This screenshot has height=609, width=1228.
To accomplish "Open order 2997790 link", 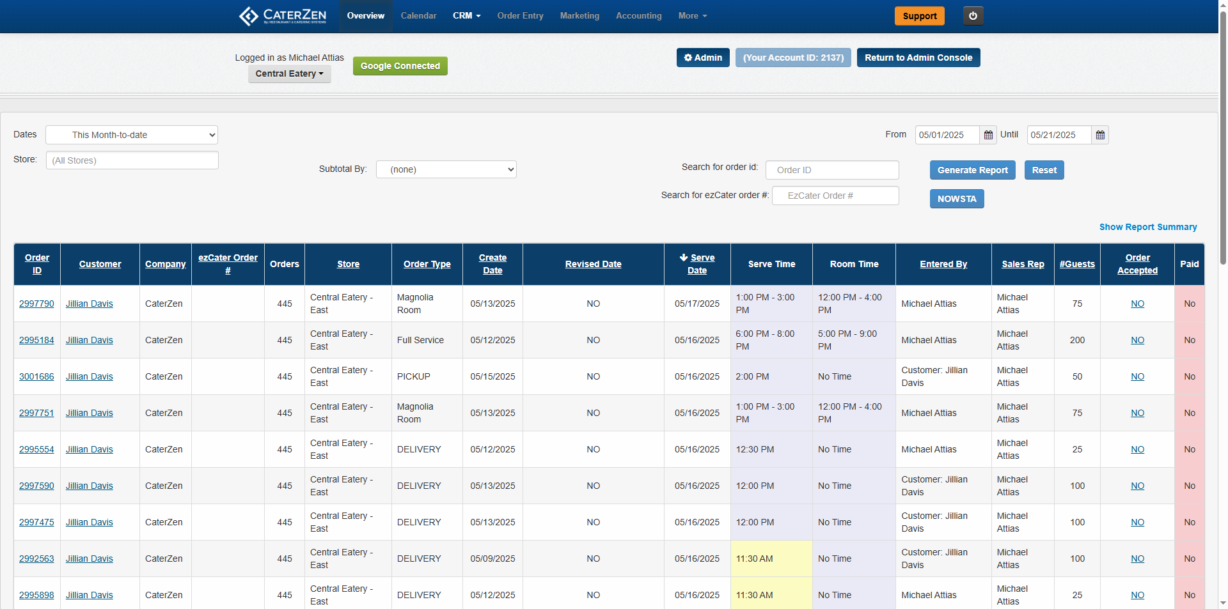I will [x=36, y=304].
